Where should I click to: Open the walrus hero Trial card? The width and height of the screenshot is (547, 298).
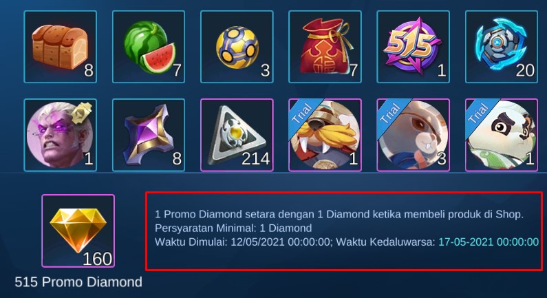[325, 135]
